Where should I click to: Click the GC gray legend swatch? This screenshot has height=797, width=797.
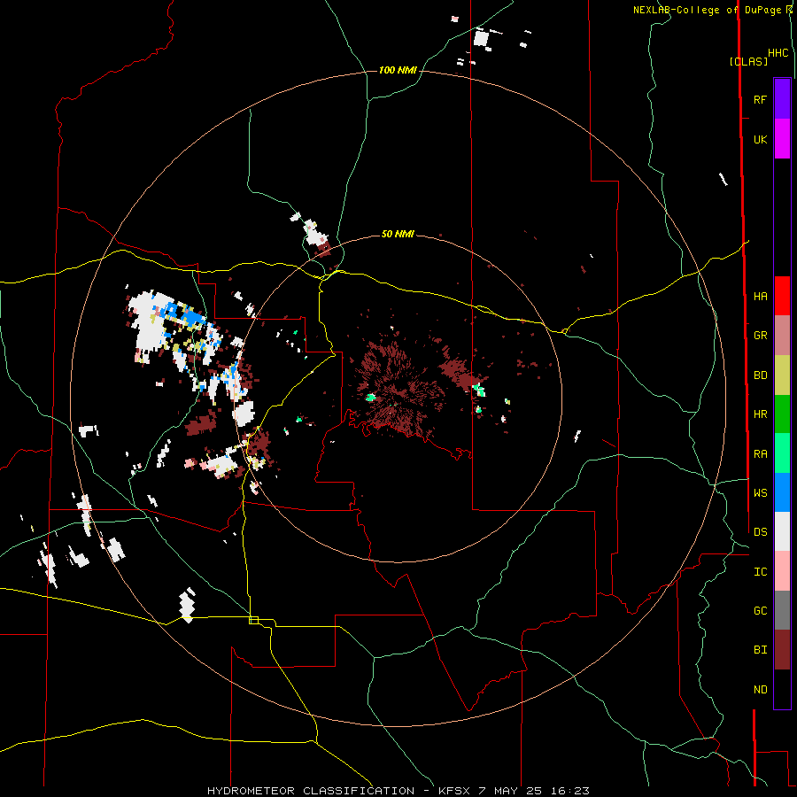[782, 610]
